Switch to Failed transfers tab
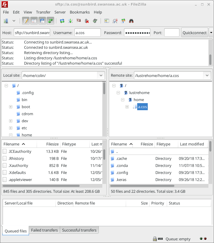Screen dimensions: 214x243 click(44, 230)
